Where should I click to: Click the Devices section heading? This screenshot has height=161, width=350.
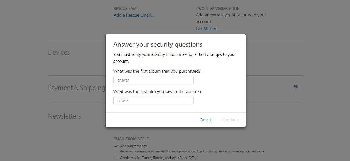coord(59,52)
